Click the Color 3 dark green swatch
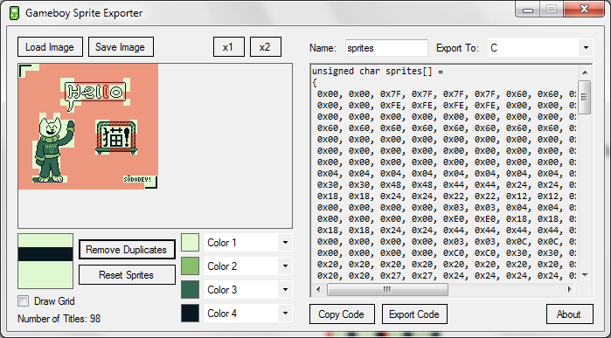 pyautogui.click(x=191, y=290)
